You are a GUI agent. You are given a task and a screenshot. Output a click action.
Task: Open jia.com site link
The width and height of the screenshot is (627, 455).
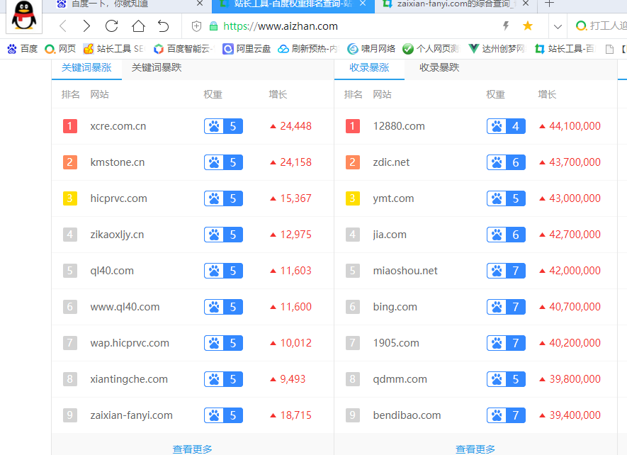click(x=390, y=235)
